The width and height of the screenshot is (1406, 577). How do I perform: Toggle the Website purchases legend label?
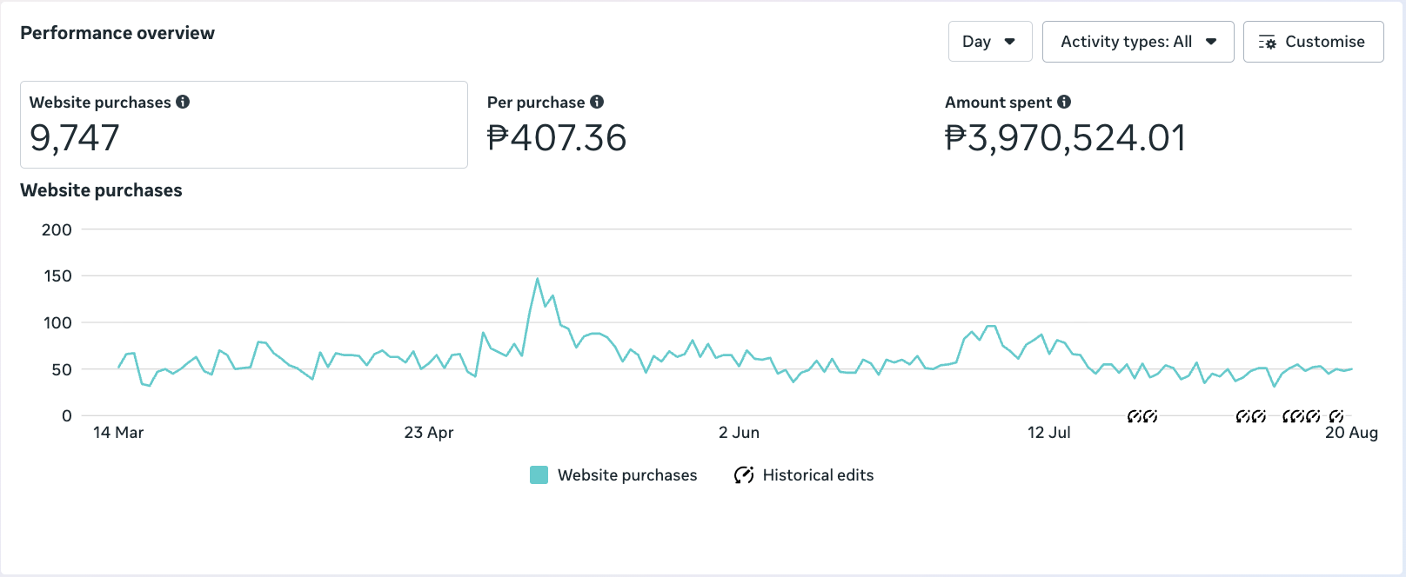(x=627, y=475)
